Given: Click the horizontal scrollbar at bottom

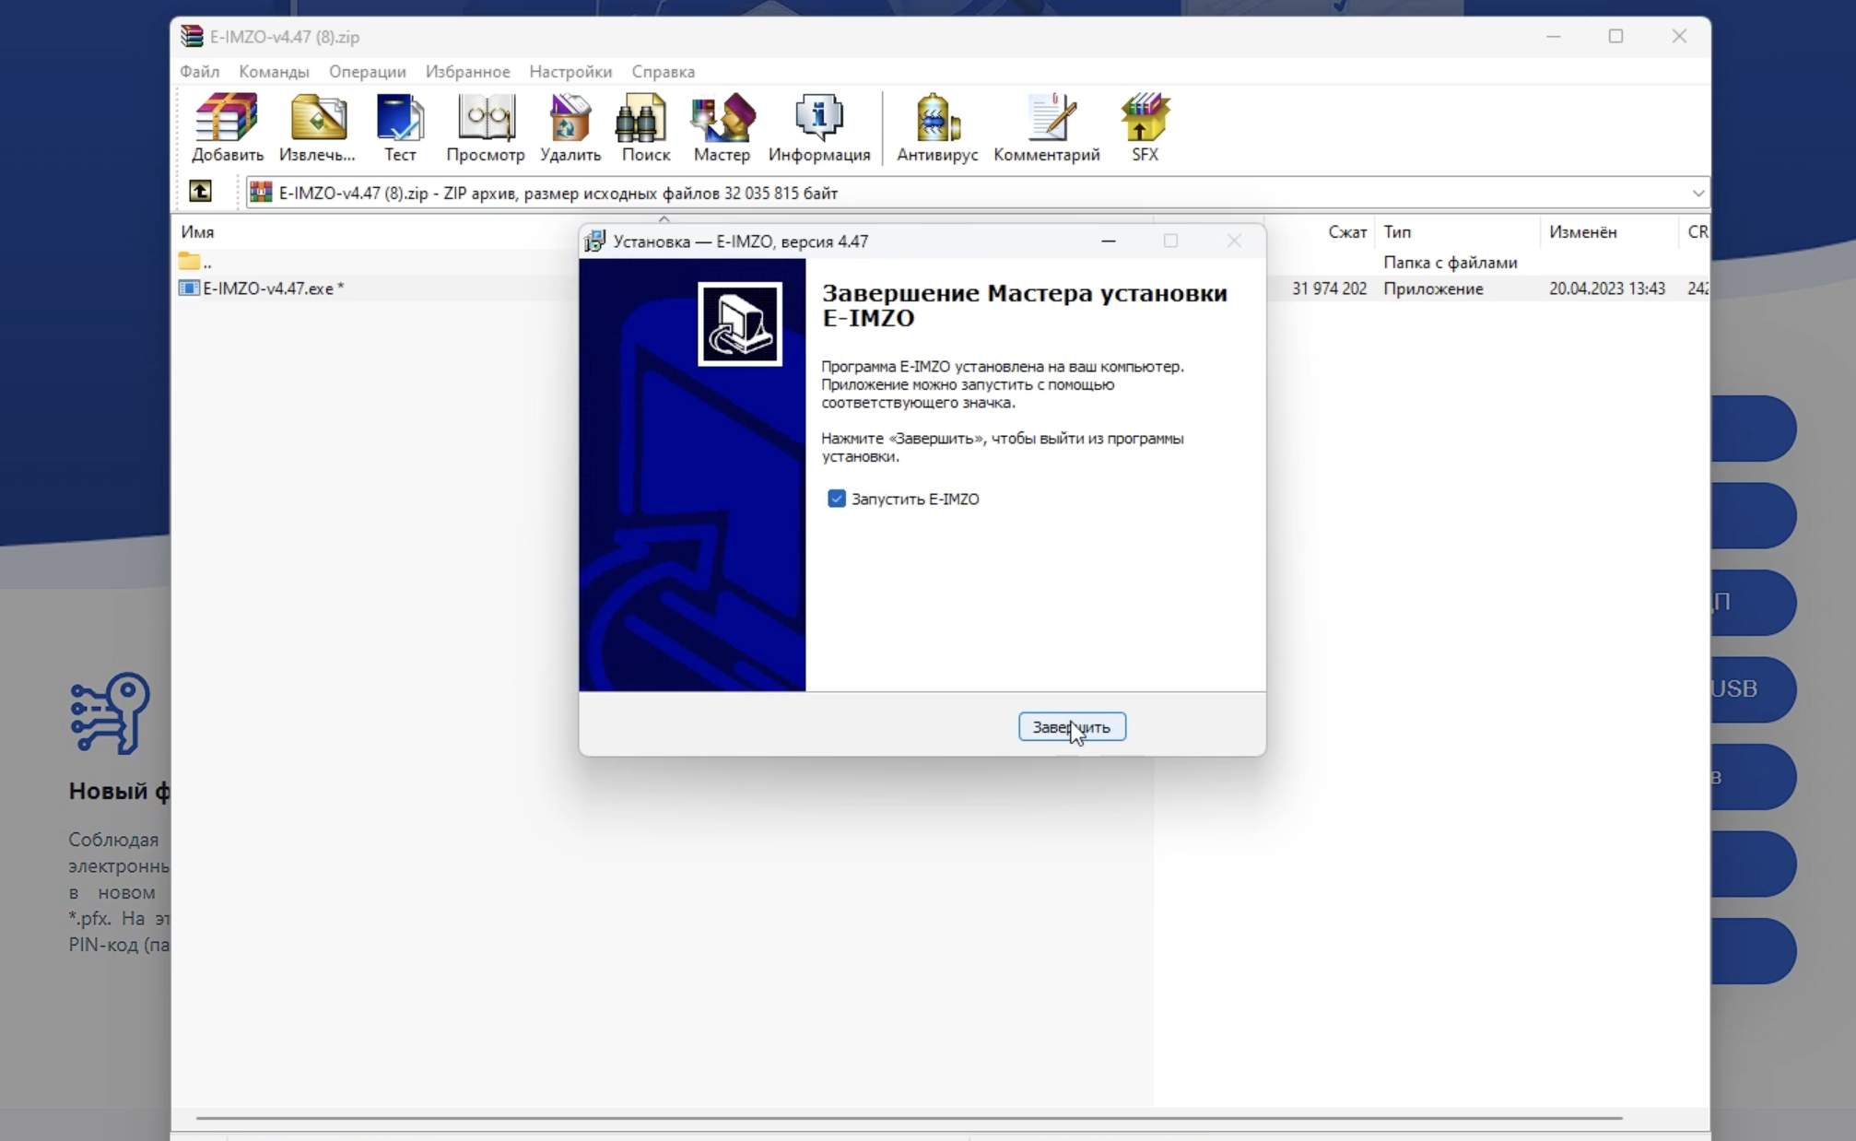Looking at the screenshot, I should tap(908, 1118).
